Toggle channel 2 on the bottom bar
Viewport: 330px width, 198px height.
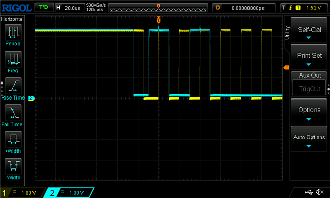coord(70,193)
